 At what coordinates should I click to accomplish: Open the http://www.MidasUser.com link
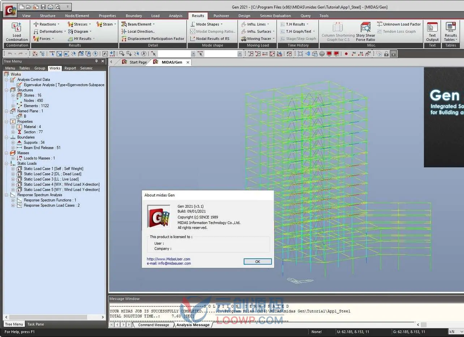(x=168, y=259)
